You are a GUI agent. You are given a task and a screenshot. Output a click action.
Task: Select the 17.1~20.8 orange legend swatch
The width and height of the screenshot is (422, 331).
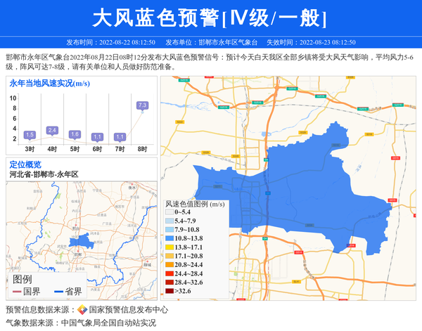pyautogui.click(x=170, y=257)
